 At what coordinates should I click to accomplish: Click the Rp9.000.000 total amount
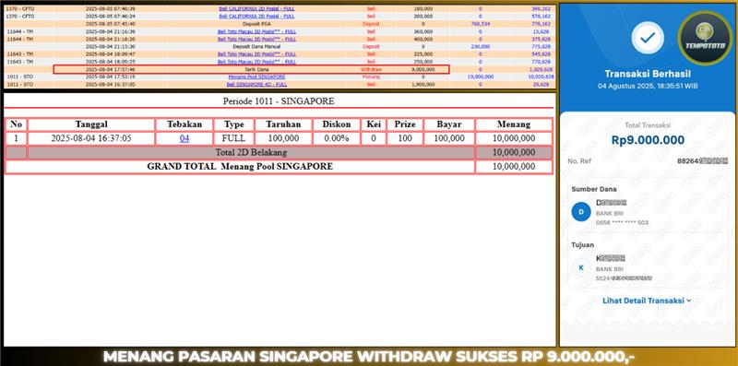tap(648, 140)
